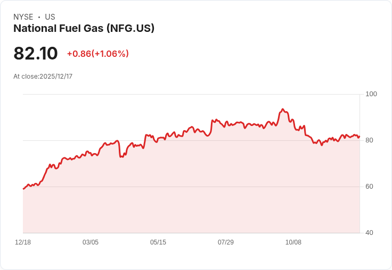Click the At close:2025/12/17 date text

click(43, 77)
